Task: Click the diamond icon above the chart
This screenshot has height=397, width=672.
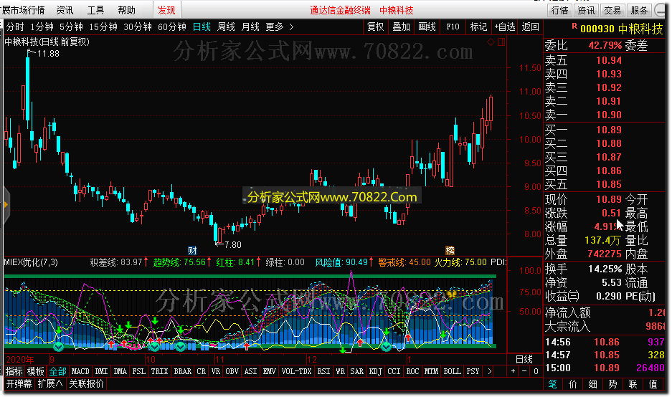Action: [x=491, y=42]
